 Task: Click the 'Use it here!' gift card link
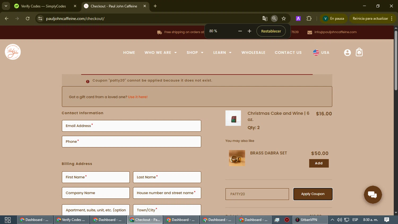[138, 97]
